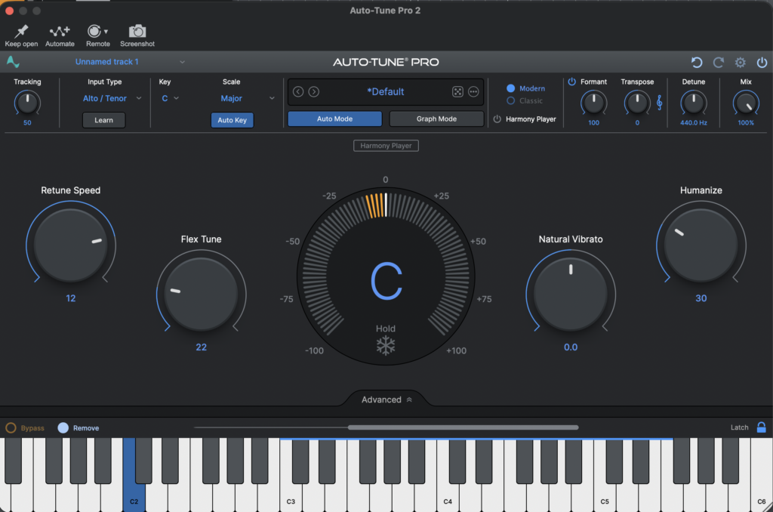
Task: Click the Retune Speed value 12
Action: [x=70, y=298]
